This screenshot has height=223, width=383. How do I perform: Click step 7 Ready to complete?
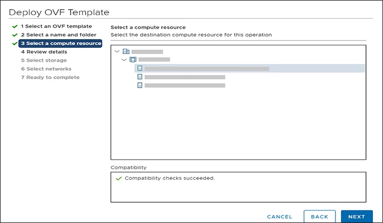click(x=50, y=77)
